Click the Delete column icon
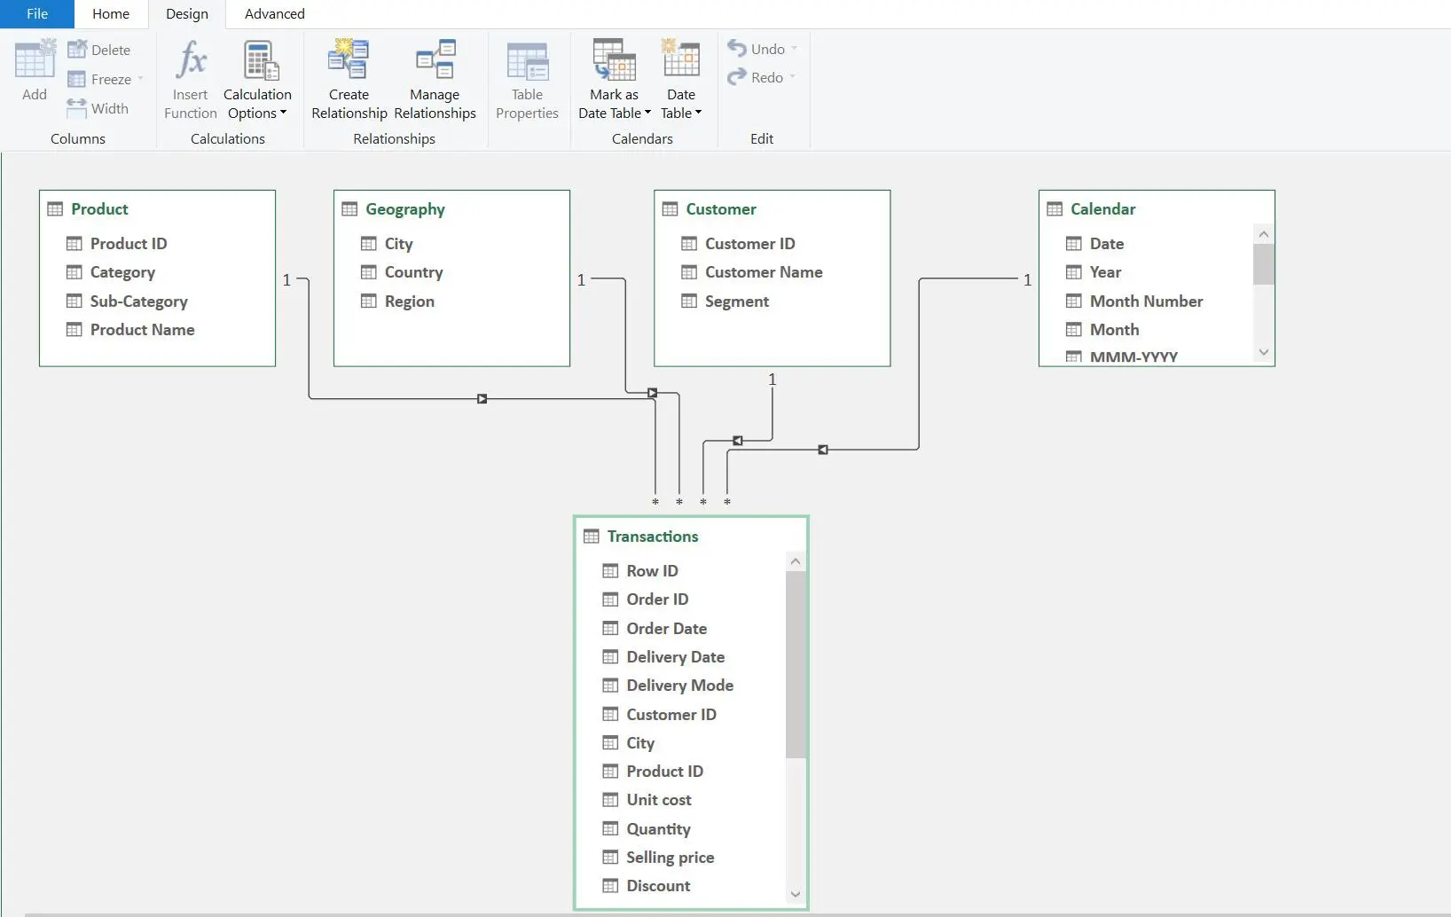 [x=77, y=49]
